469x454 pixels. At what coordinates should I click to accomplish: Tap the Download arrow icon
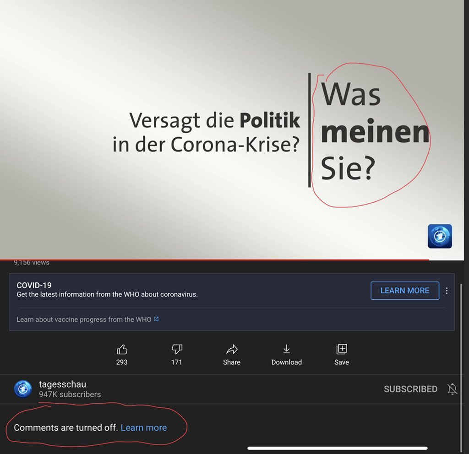tap(286, 349)
